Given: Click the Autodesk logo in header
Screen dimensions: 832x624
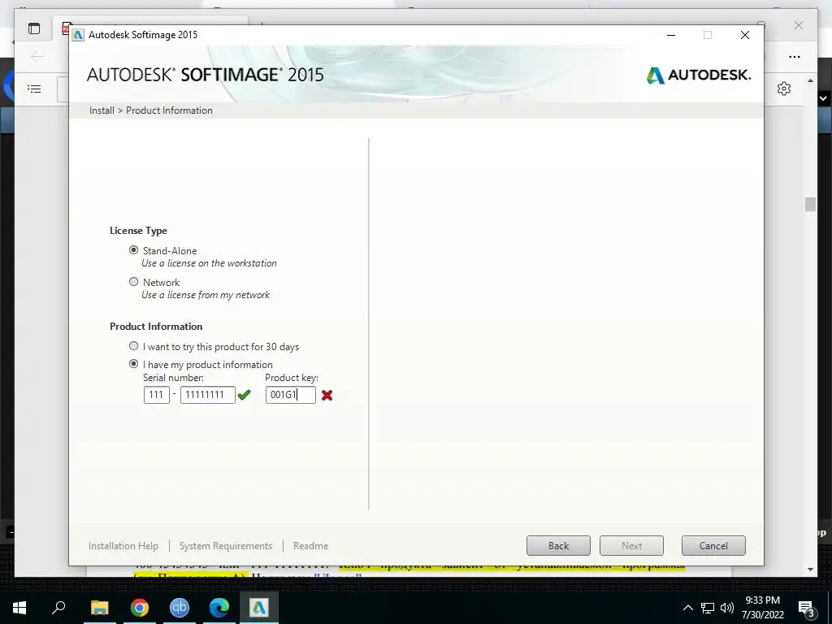Looking at the screenshot, I should (x=698, y=75).
